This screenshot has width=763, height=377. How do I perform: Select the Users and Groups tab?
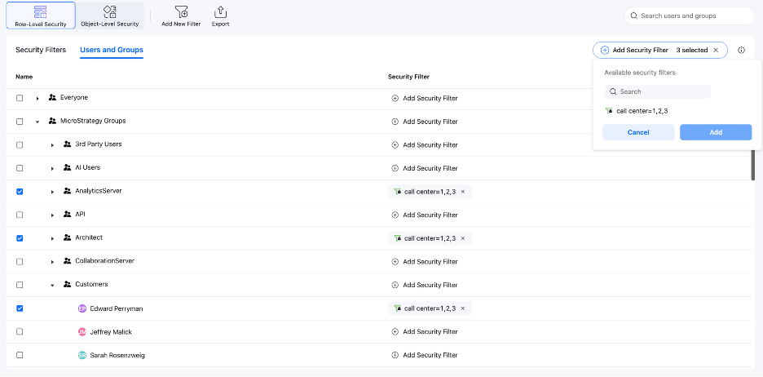[x=111, y=51]
